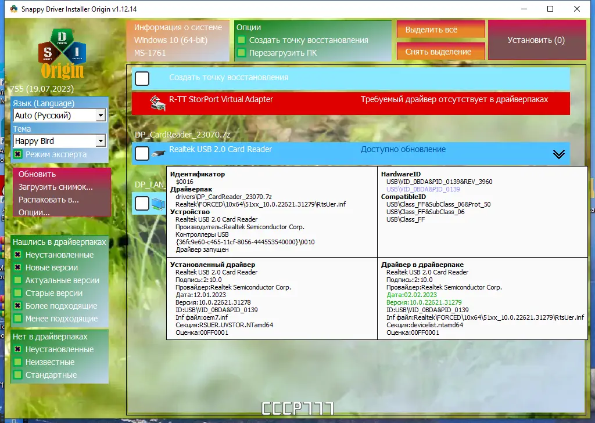Open 'Опции...' in the side menu

(x=34, y=212)
